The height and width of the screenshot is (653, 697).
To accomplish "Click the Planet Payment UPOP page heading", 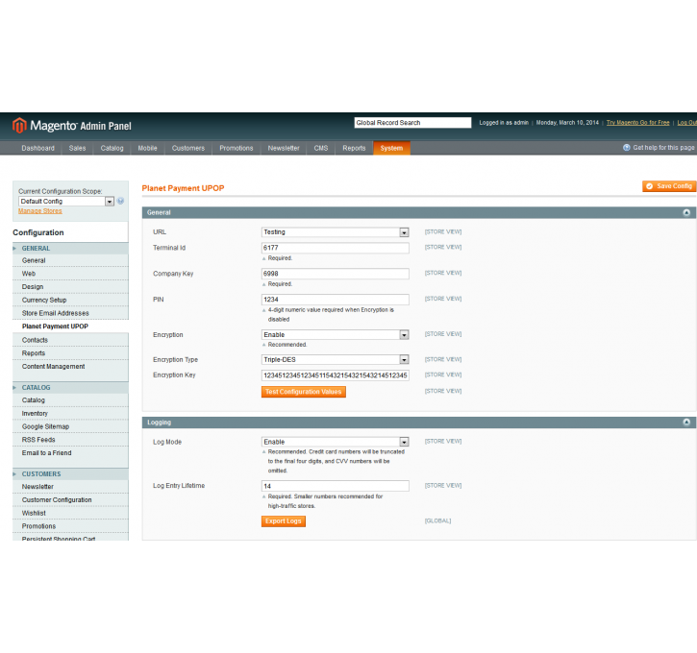I will pyautogui.click(x=183, y=188).
